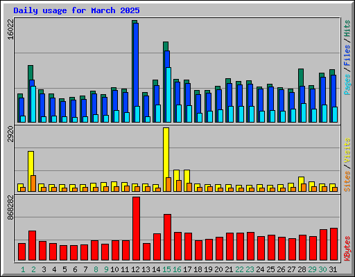The image size is (355, 277).
Task: Click the tallest red KBytes bar for day 12
Action: pos(136,229)
